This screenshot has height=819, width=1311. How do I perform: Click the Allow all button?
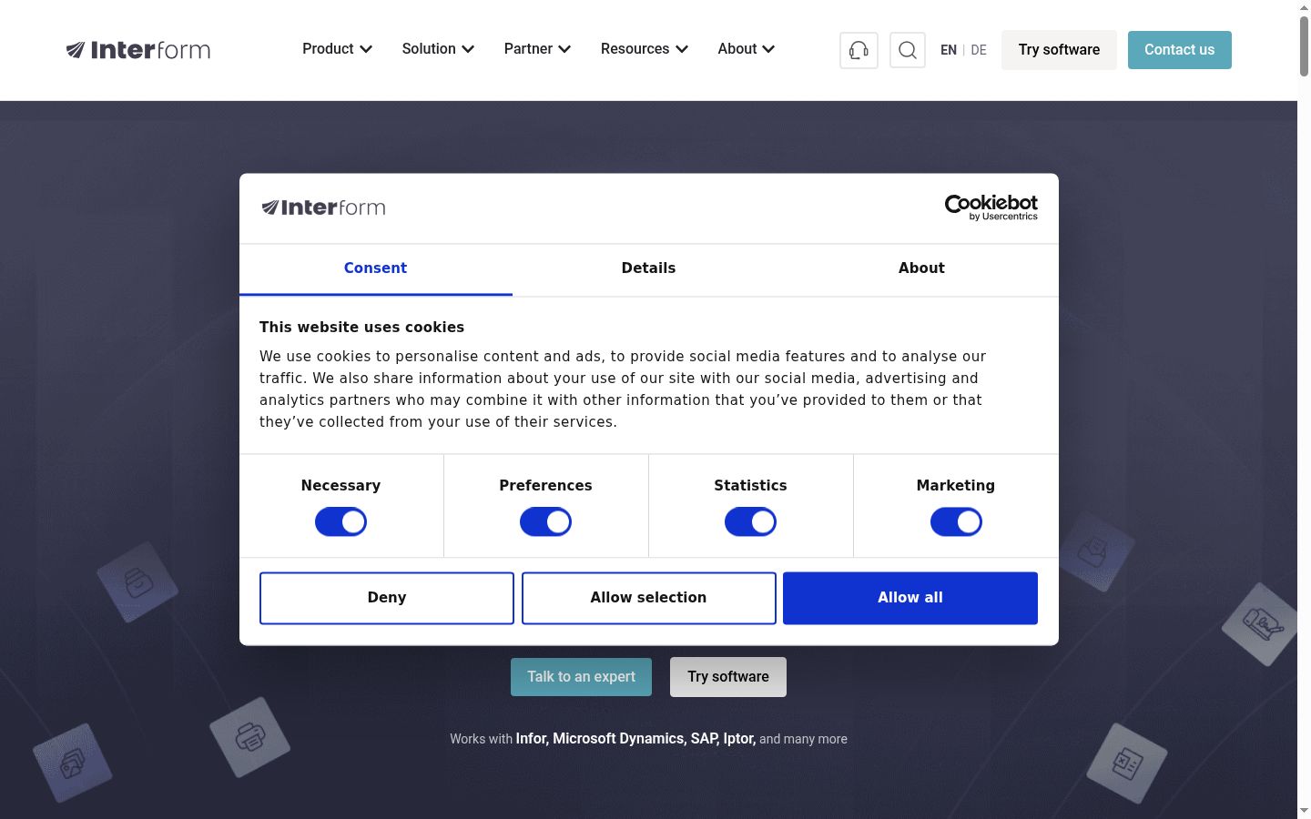click(x=910, y=598)
